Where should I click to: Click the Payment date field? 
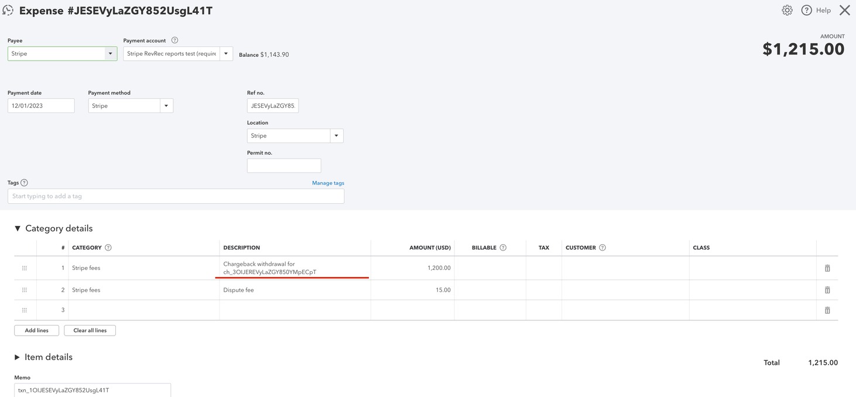click(41, 106)
